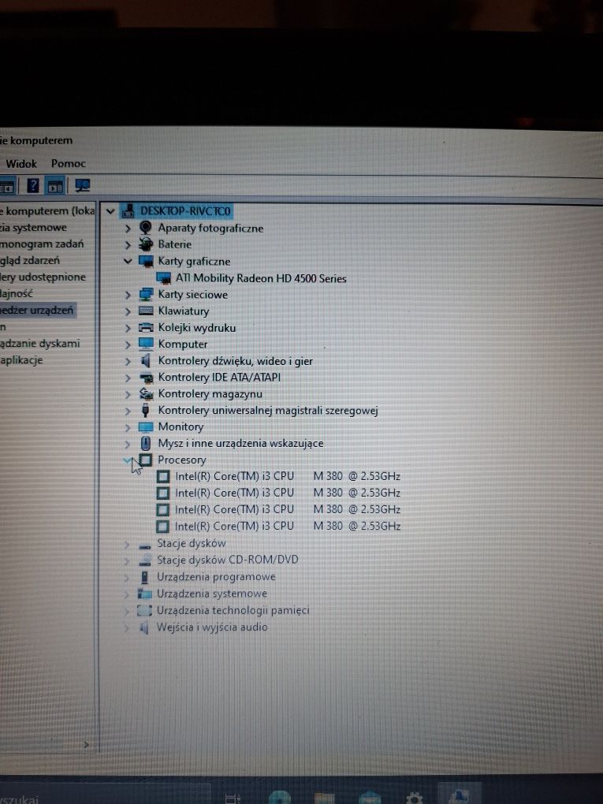
Task: Open Settings gear from the taskbar
Action: click(x=415, y=798)
